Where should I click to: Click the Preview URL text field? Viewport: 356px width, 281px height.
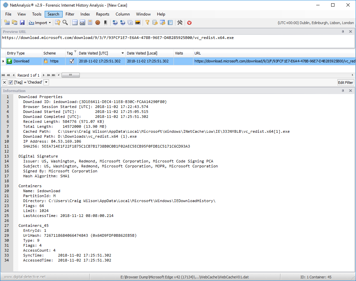click(x=178, y=41)
